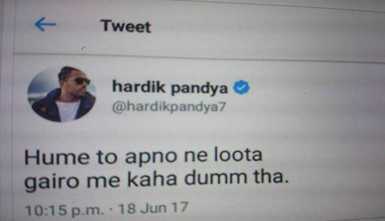The width and height of the screenshot is (385, 221).
Task: Open the hardik pandya display name
Action: (x=170, y=88)
